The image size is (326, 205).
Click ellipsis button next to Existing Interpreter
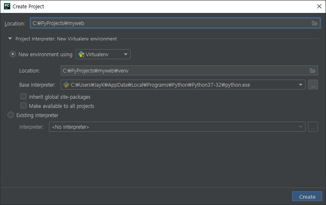[x=313, y=127]
